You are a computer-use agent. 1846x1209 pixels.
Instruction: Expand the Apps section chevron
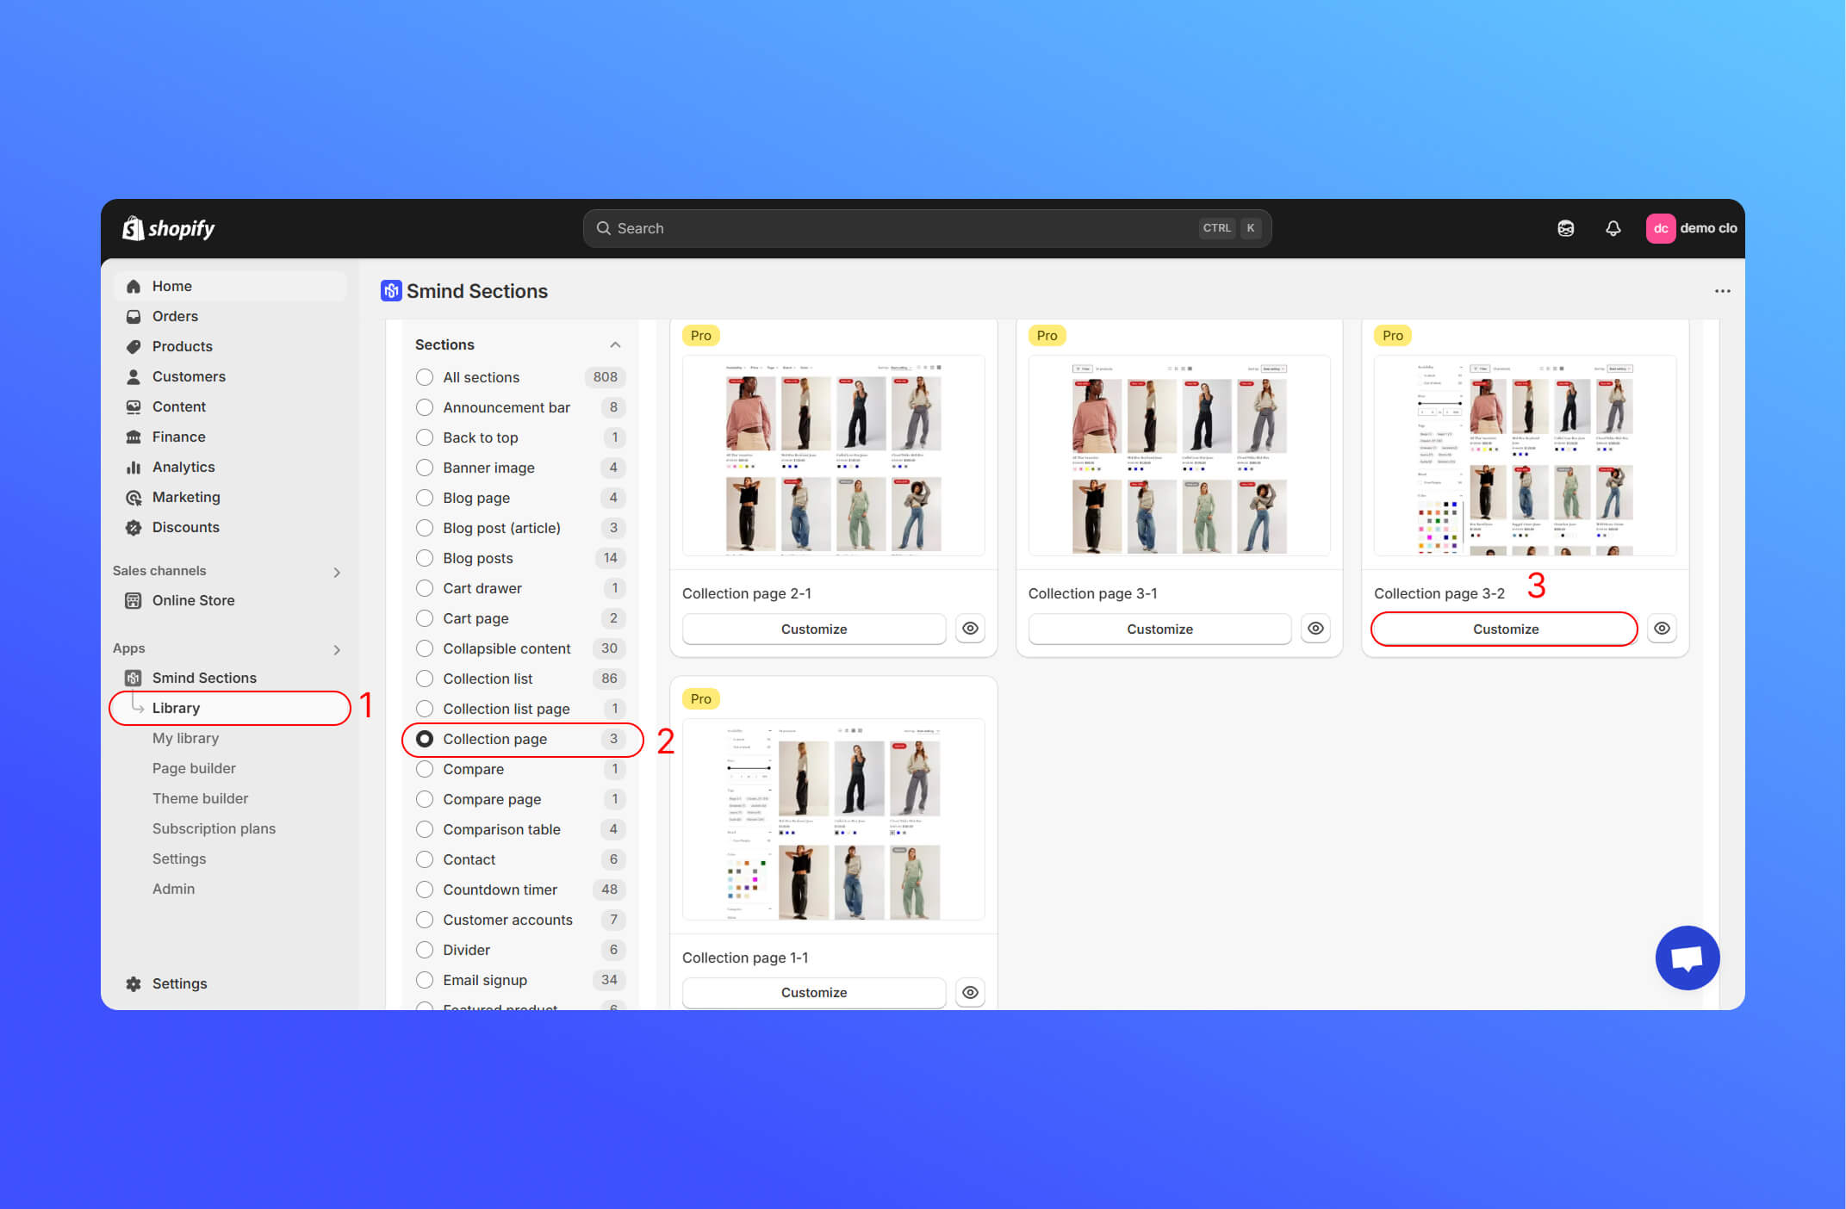coord(337,649)
